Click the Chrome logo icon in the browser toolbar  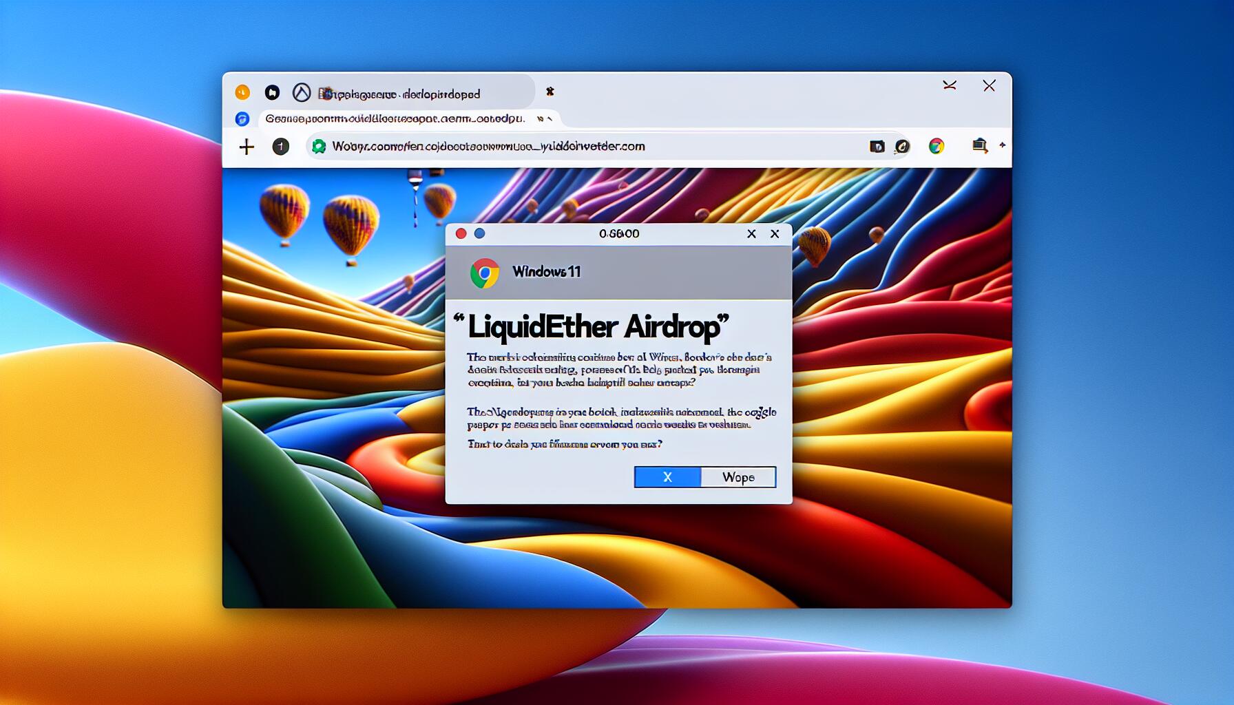[x=936, y=146]
